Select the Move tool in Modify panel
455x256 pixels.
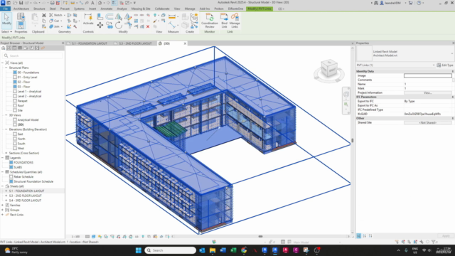pos(100,26)
